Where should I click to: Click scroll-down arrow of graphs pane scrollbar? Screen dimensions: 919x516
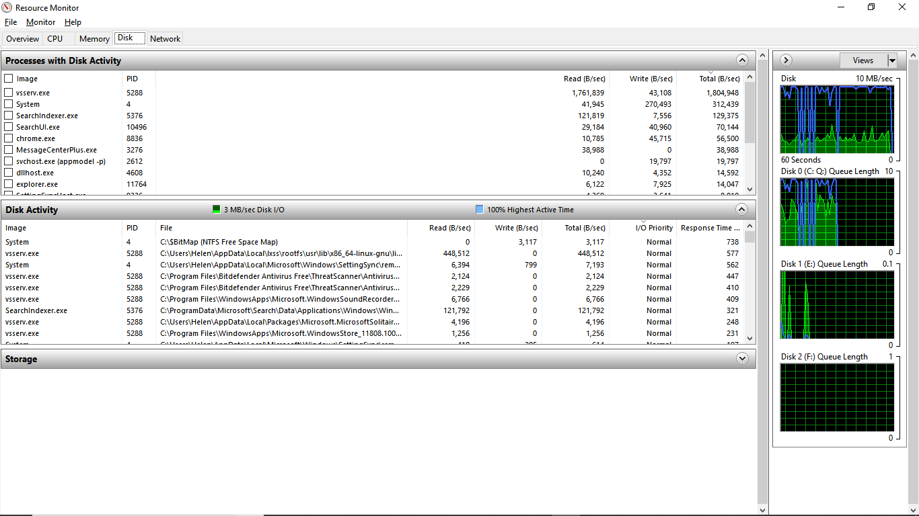tap(912, 510)
